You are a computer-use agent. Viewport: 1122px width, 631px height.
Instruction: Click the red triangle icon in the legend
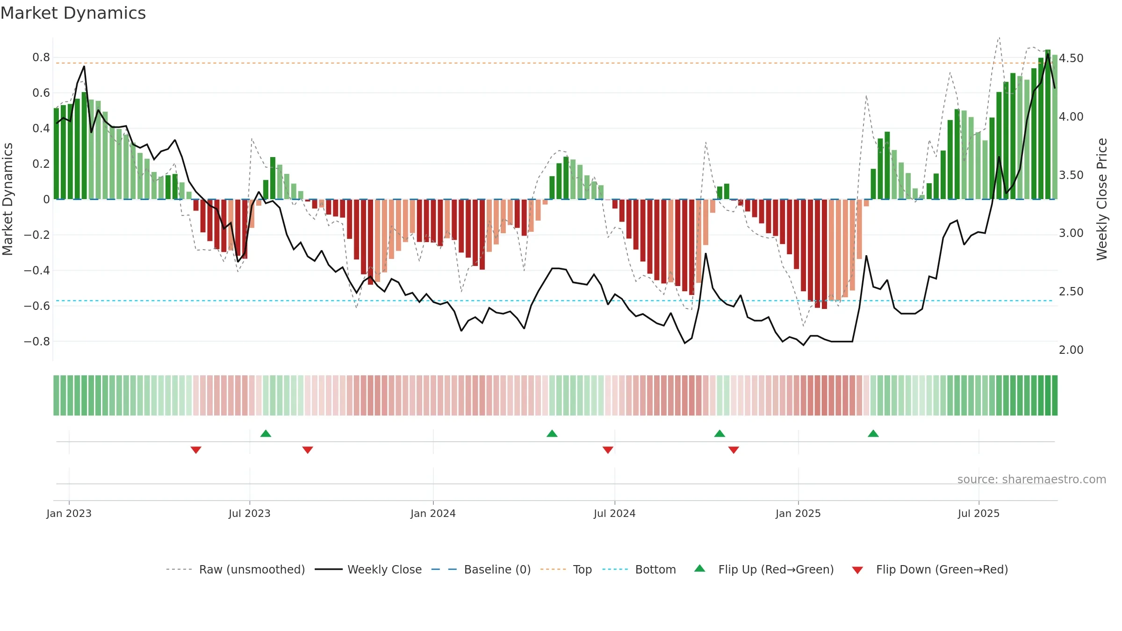point(857,570)
